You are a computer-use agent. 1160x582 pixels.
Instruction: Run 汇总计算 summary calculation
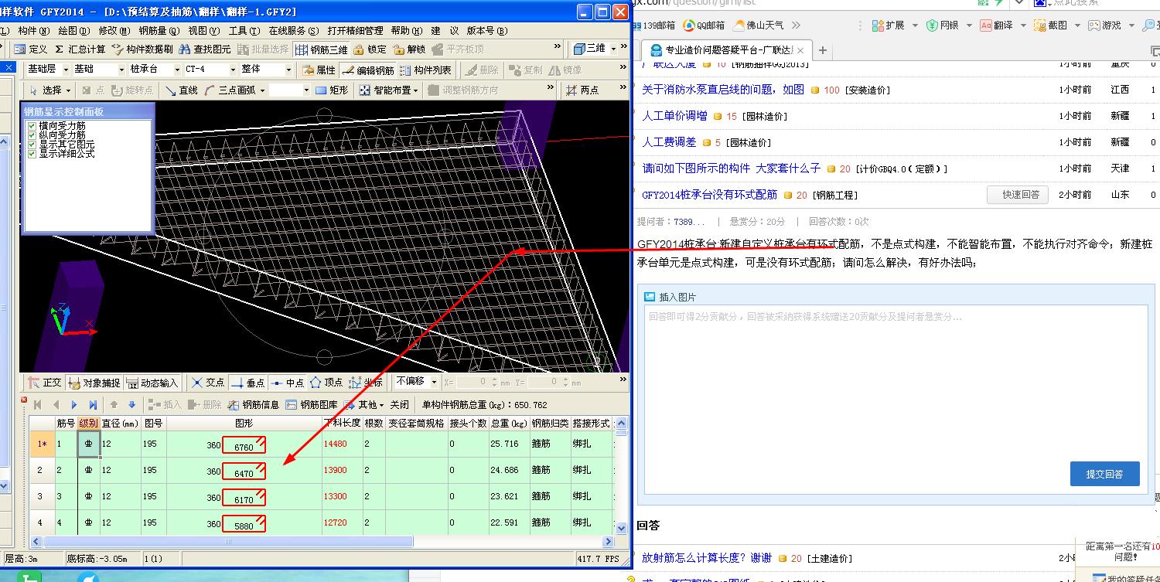80,49
